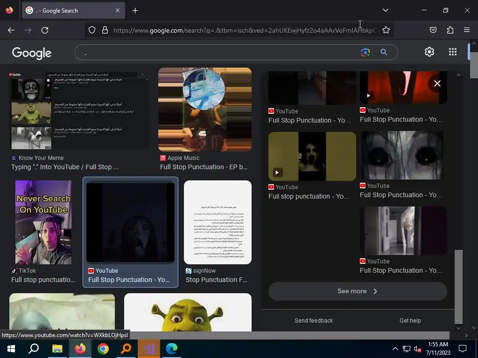The height and width of the screenshot is (358, 478).
Task: Show hidden system tray icons
Action: pyautogui.click(x=395, y=349)
